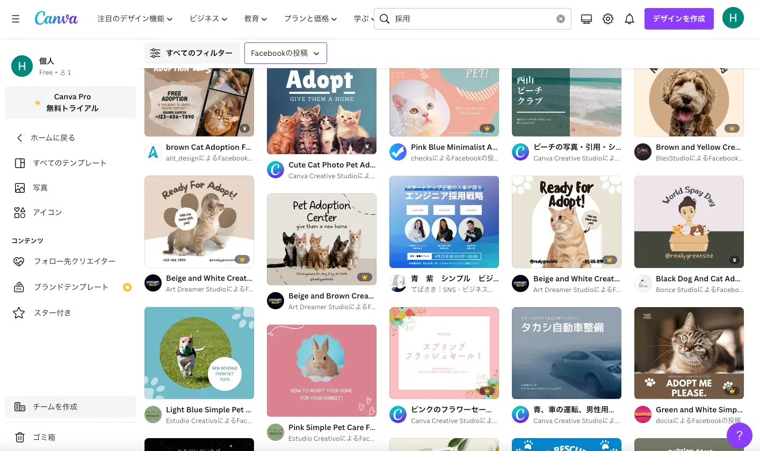The height and width of the screenshot is (451, 760).
Task: Open 個人 Free account switcher
Action: [x=70, y=66]
